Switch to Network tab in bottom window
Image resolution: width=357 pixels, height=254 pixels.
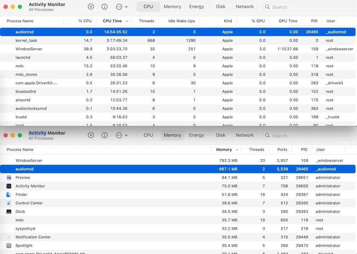245,135
